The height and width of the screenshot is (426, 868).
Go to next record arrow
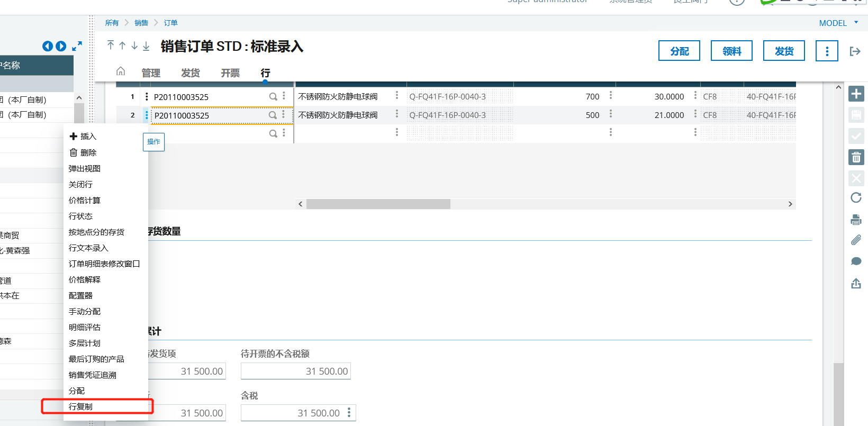coord(134,46)
